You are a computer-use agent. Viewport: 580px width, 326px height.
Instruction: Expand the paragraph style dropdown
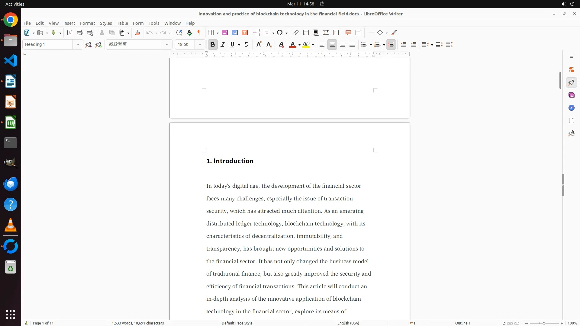pyautogui.click(x=78, y=44)
